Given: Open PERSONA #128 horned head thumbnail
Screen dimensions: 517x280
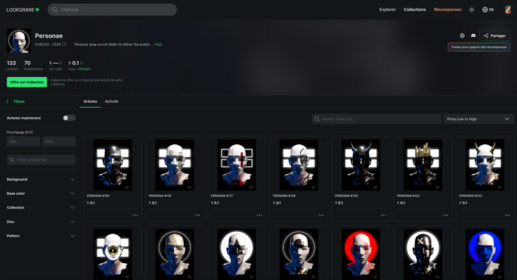Looking at the screenshot, I should [361, 165].
